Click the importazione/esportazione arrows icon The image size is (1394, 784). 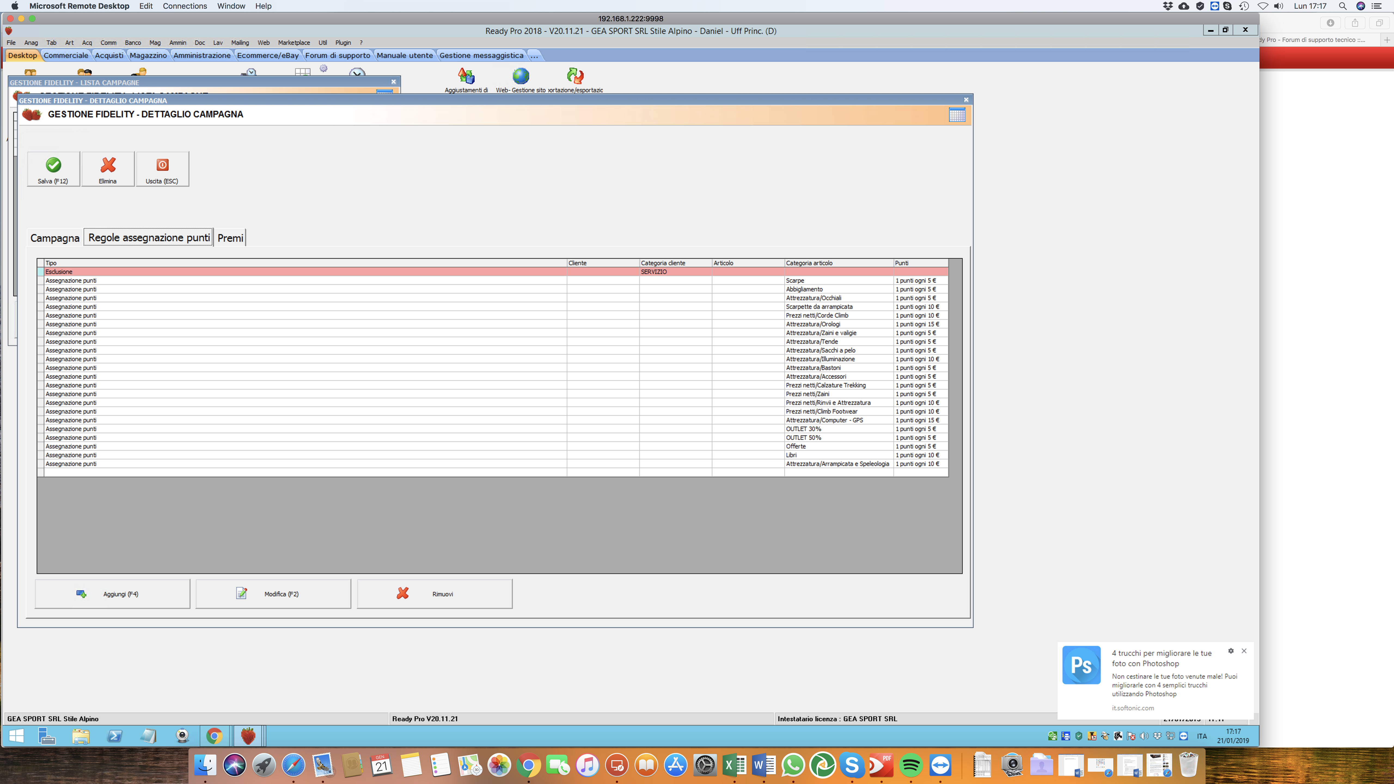[x=575, y=79]
